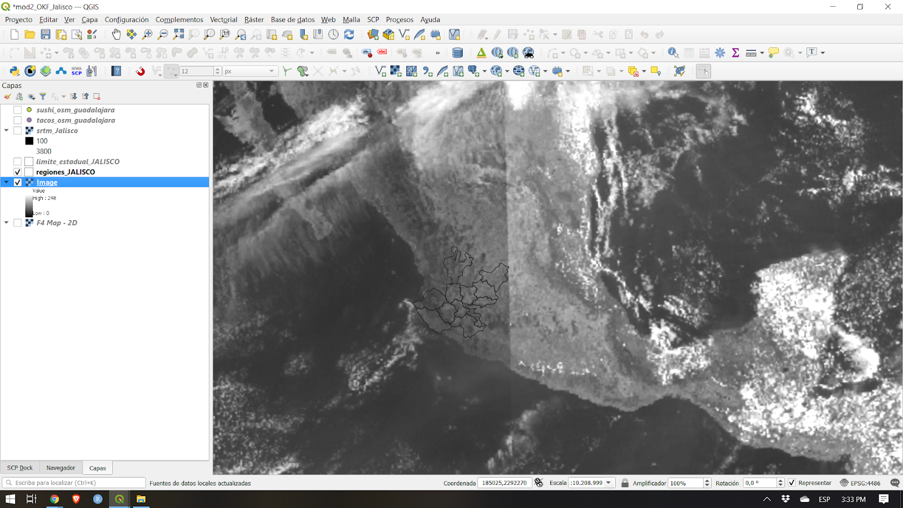
Task: Open the blue help book icon
Action: pyautogui.click(x=116, y=71)
